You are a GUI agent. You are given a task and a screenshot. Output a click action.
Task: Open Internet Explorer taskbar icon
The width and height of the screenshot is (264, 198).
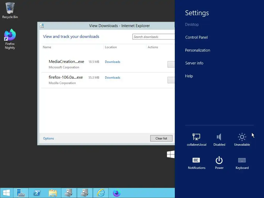[x=101, y=193]
